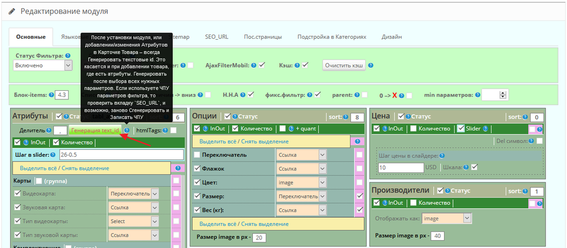Uncheck the Видеокарта attribute checkbox

point(17,194)
